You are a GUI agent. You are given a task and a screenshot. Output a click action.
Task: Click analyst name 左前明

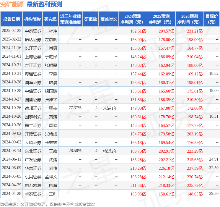51,40
